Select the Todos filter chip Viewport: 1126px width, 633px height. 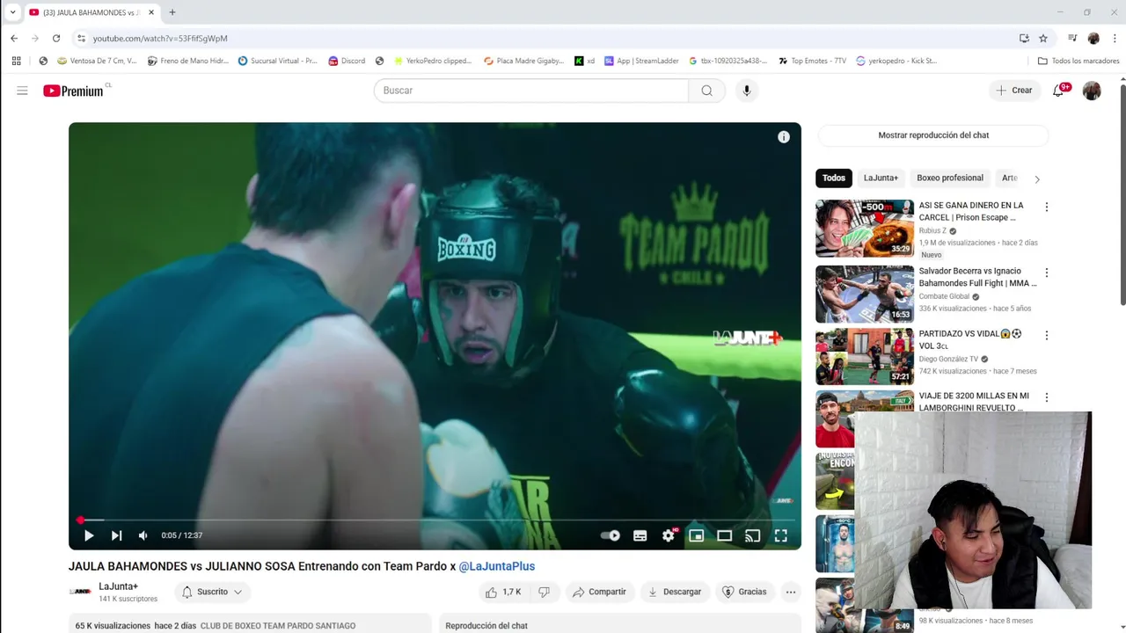834,178
